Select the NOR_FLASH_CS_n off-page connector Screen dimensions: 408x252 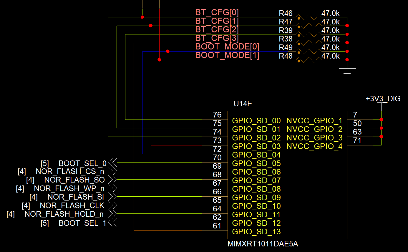[112, 171]
